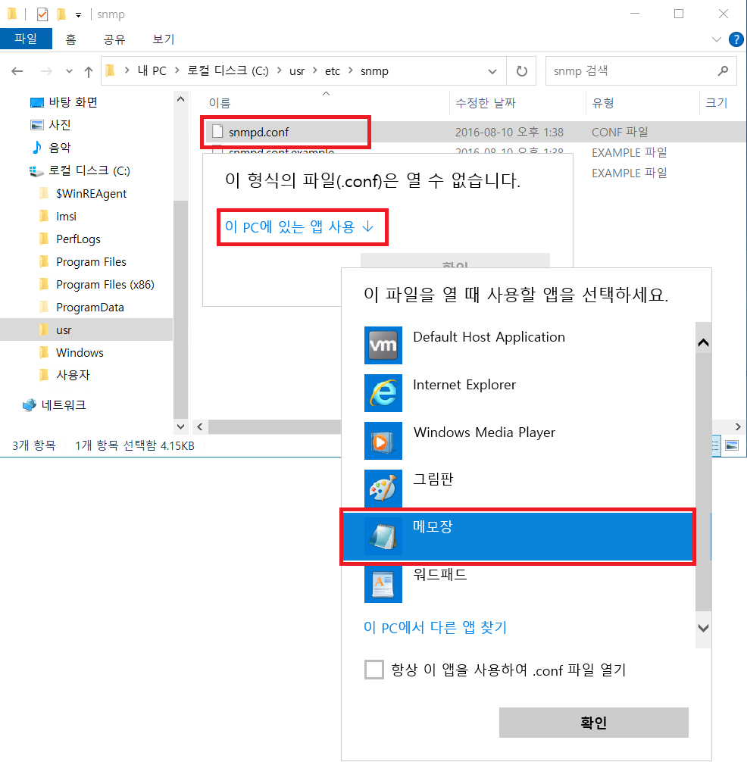
Task: Click usr breadcrumb in address bar
Action: coord(297,71)
